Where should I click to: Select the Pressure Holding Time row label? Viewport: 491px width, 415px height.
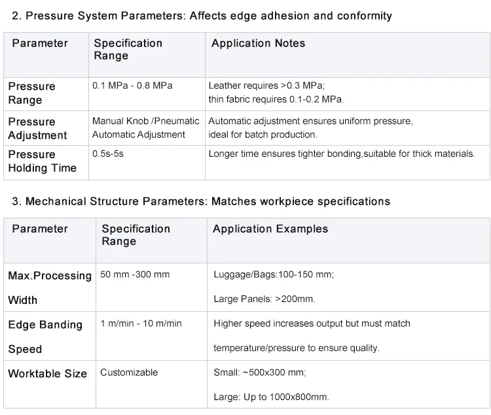[x=42, y=161]
